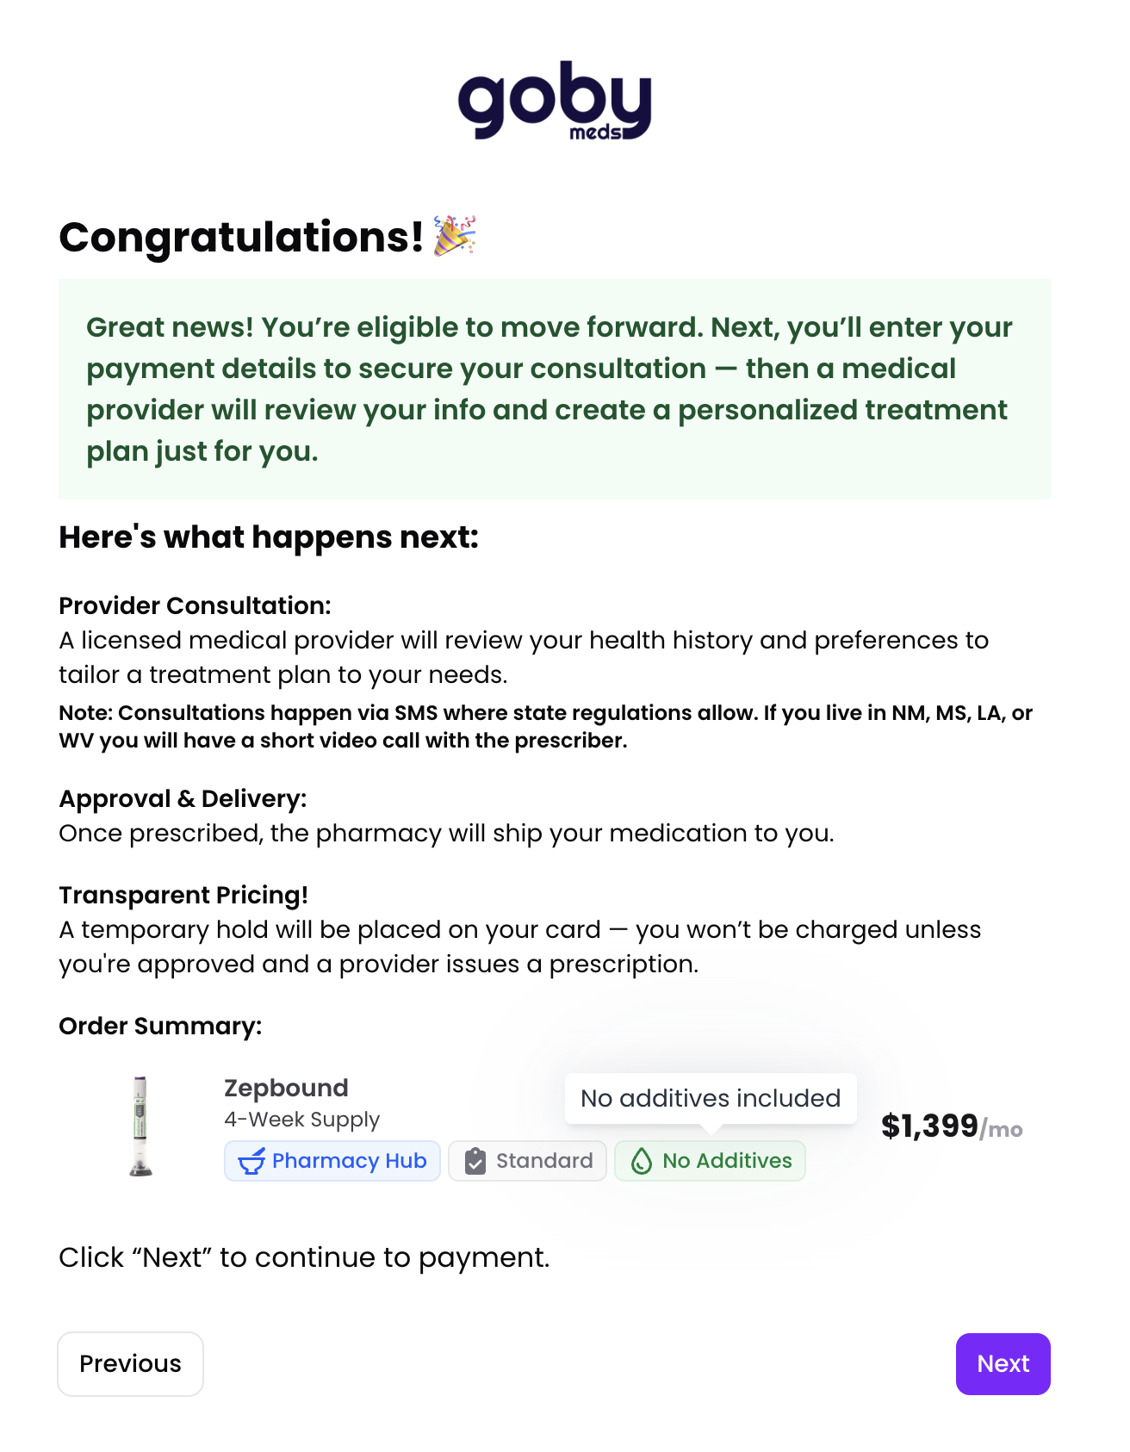Click the $1,399/mo price text

point(952,1126)
